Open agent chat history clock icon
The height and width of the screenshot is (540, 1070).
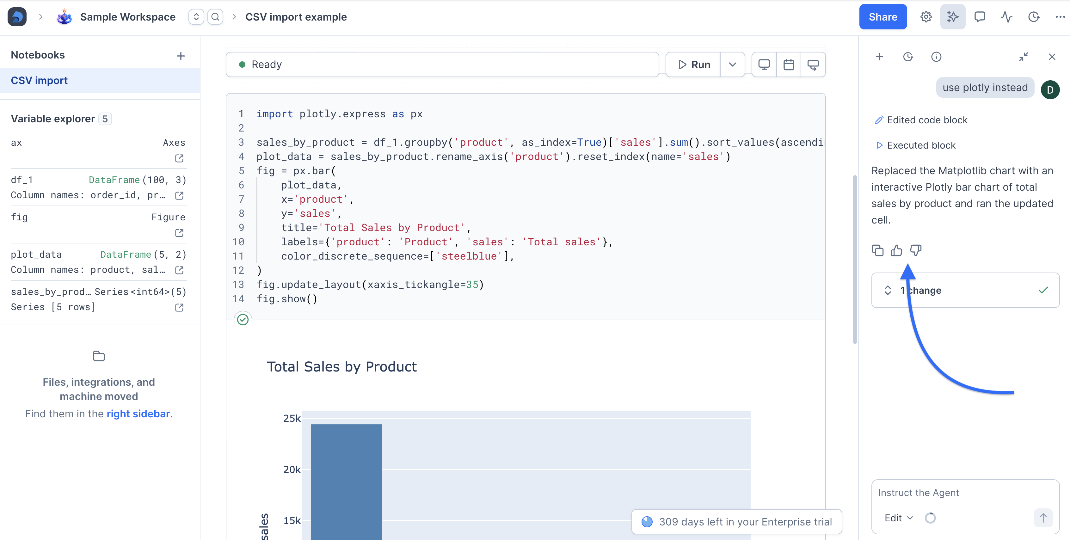coord(908,57)
